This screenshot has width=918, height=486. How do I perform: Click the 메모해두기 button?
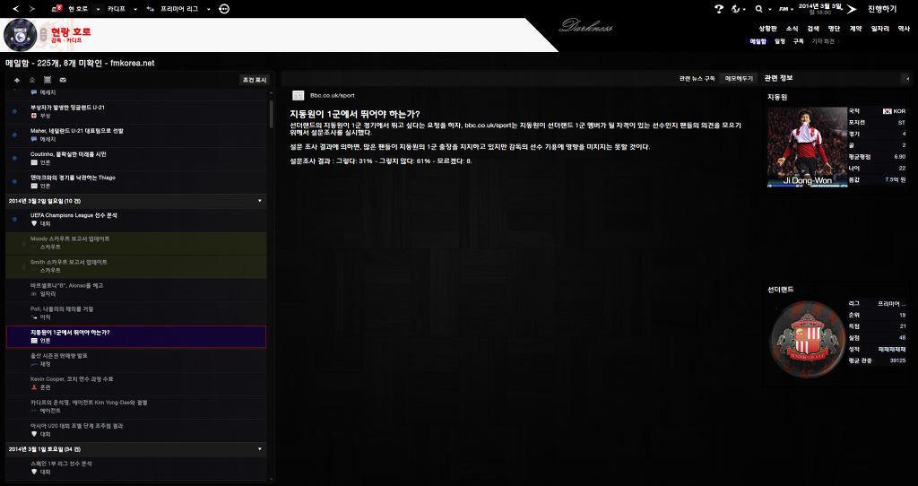739,79
